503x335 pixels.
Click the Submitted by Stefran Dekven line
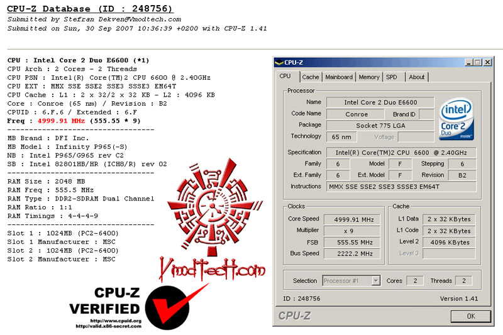[x=94, y=19]
